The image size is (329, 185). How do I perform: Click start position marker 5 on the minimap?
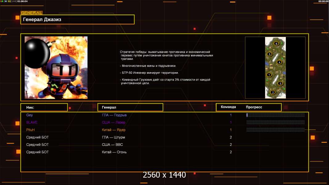270,54
